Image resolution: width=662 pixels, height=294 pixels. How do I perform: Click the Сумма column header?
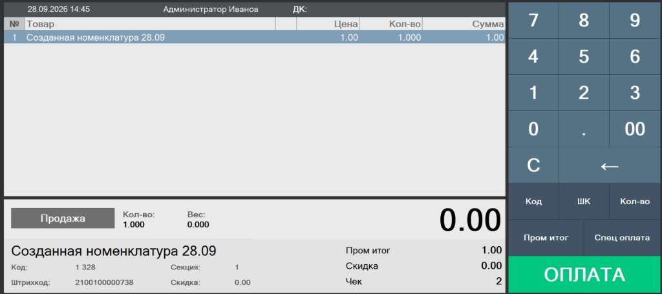[464, 24]
